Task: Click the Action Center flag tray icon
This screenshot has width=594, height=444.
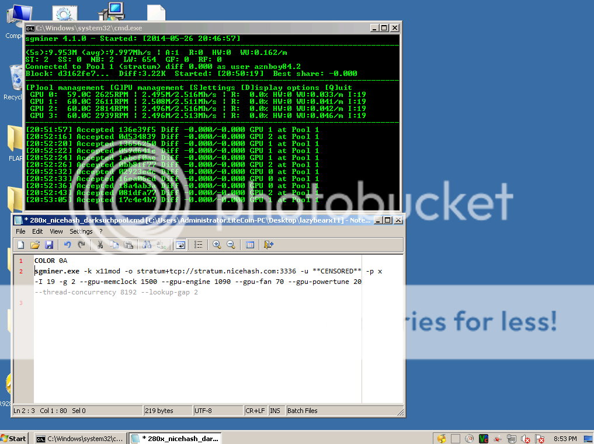Action: [x=540, y=439]
